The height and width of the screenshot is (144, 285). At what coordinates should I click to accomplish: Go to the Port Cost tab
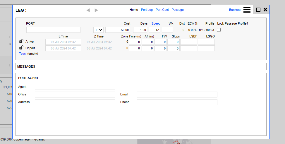pyautogui.click(x=162, y=10)
